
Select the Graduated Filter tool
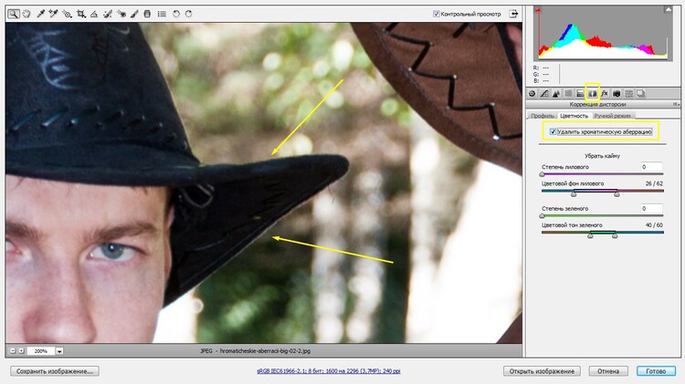[147, 14]
